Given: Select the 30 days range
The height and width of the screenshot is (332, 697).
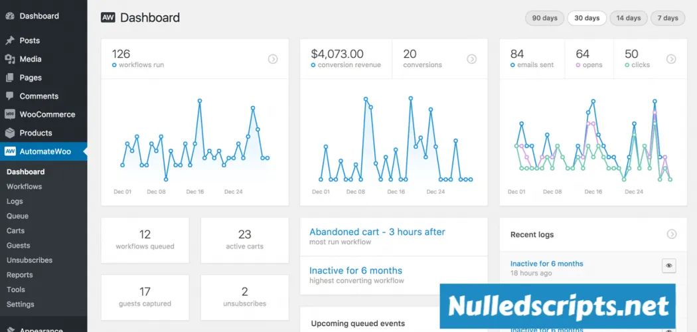Looking at the screenshot, I should coord(587,18).
